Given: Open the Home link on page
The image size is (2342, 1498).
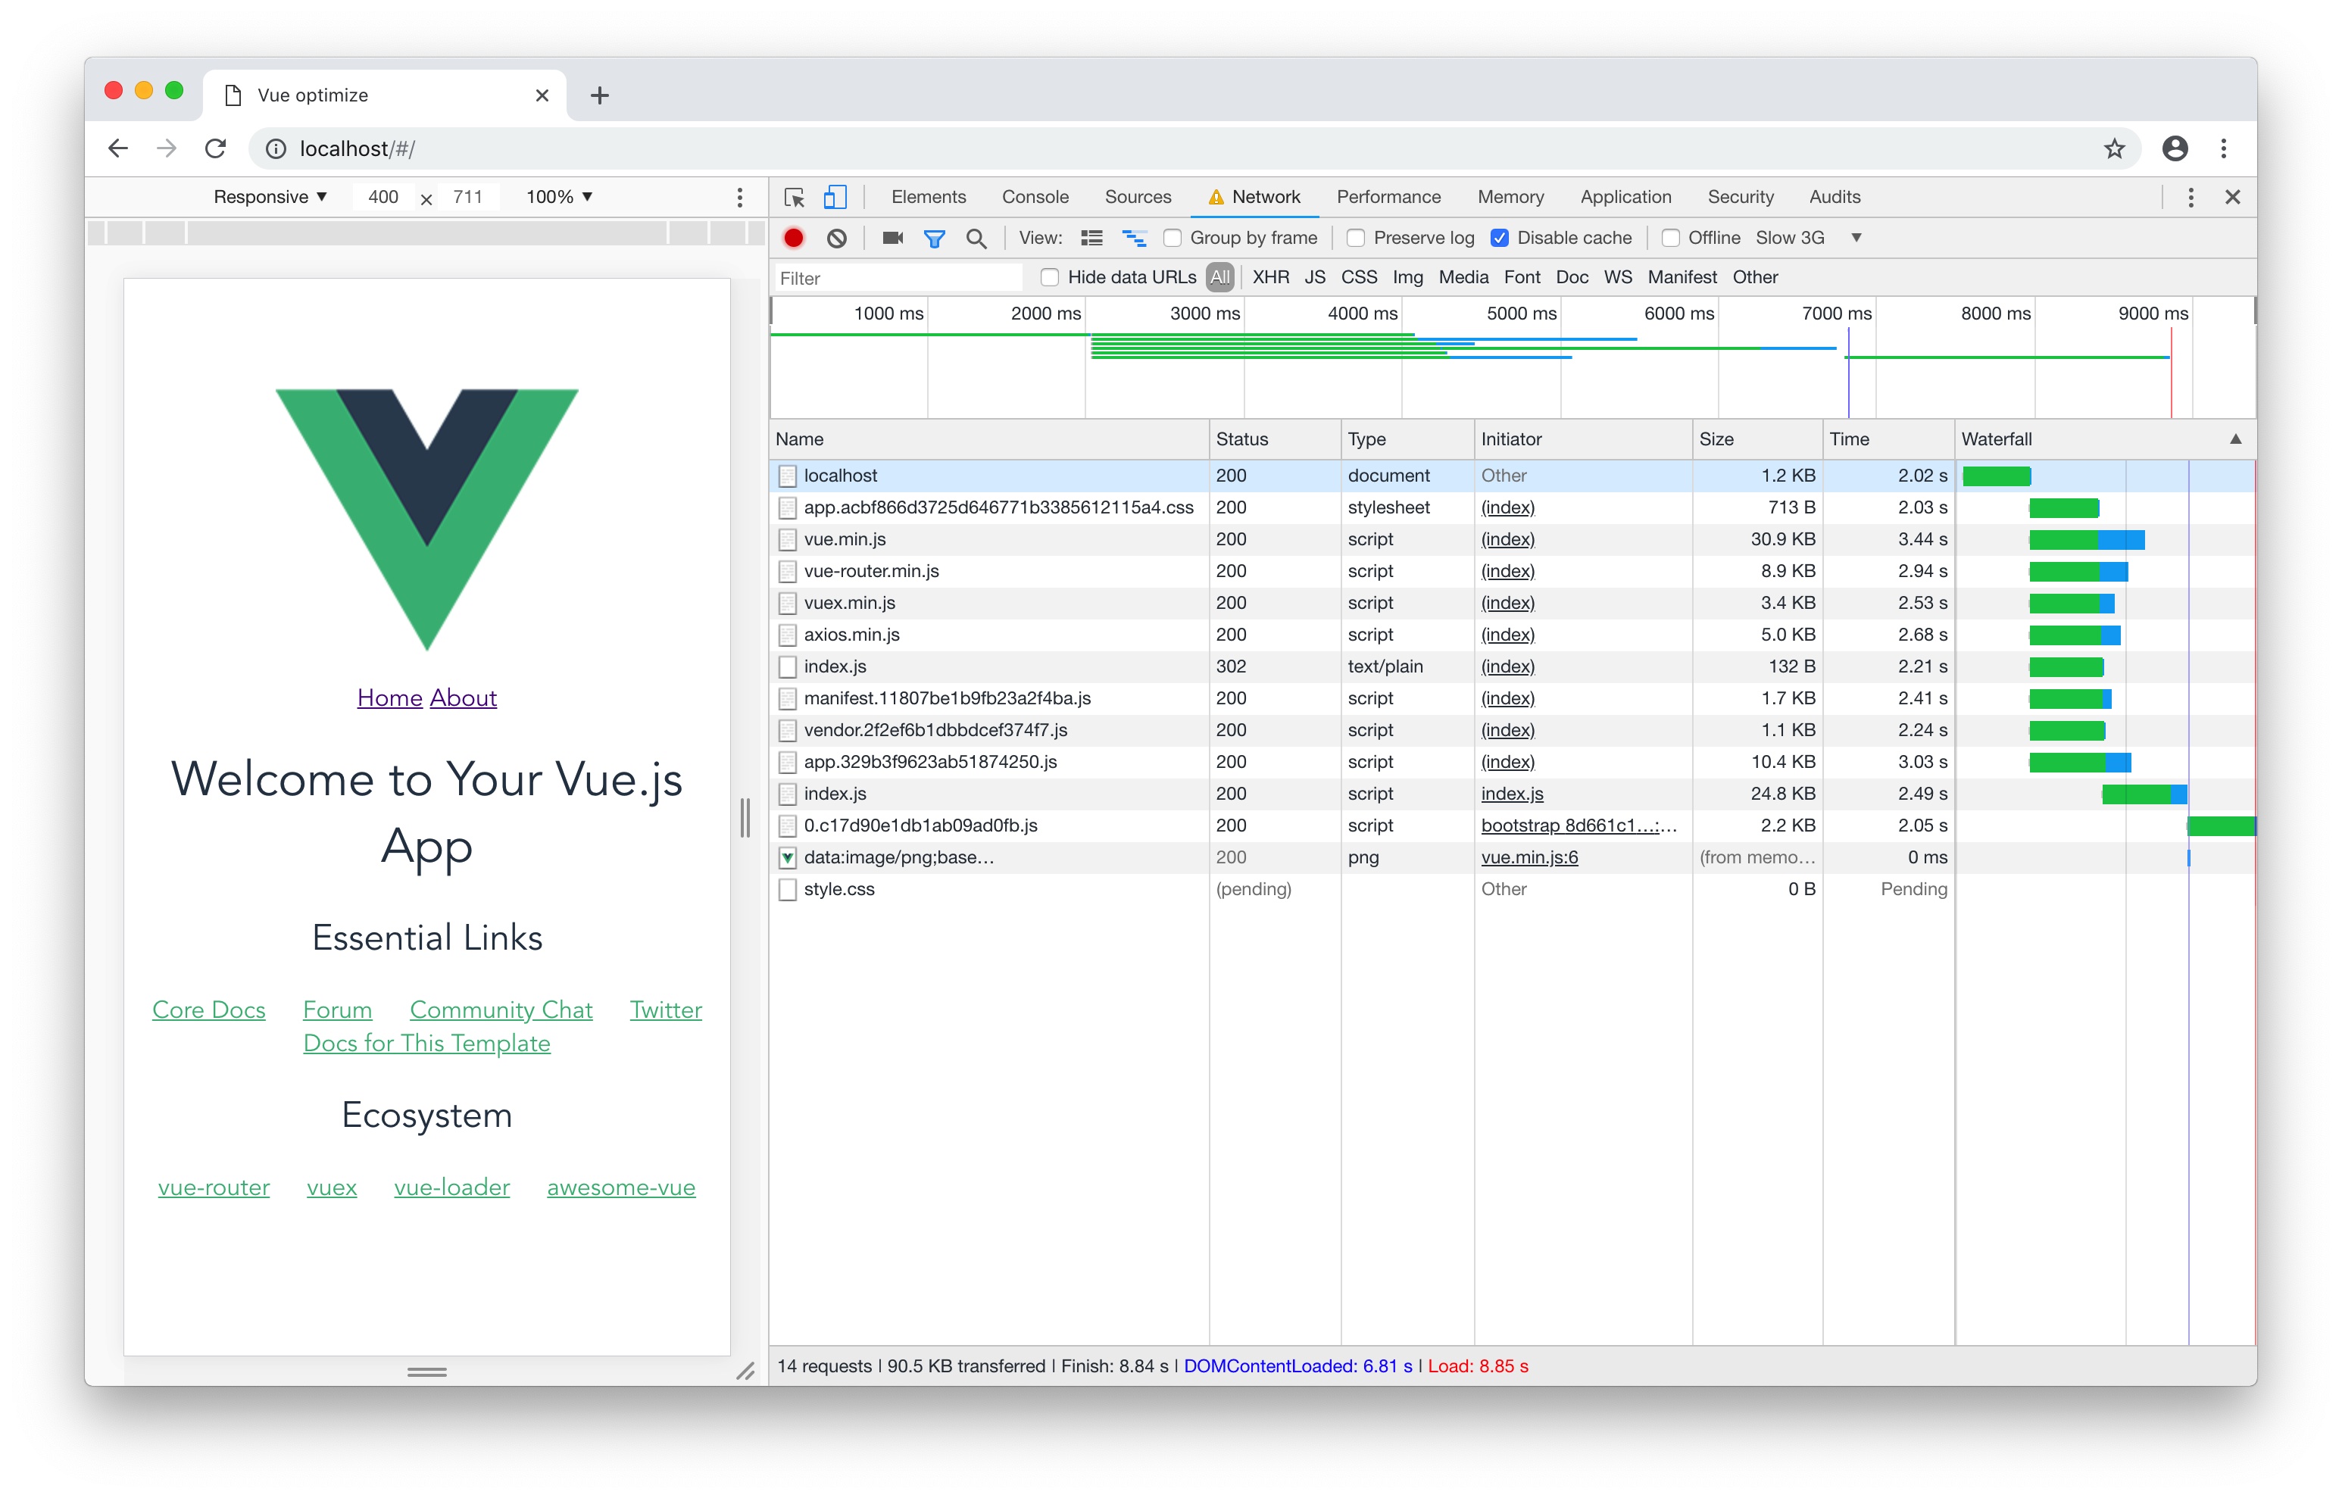Looking at the screenshot, I should (389, 698).
